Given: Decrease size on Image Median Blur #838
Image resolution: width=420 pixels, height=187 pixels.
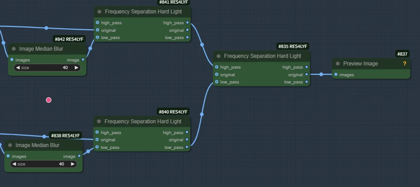Looking at the screenshot, I should pos(14,164).
